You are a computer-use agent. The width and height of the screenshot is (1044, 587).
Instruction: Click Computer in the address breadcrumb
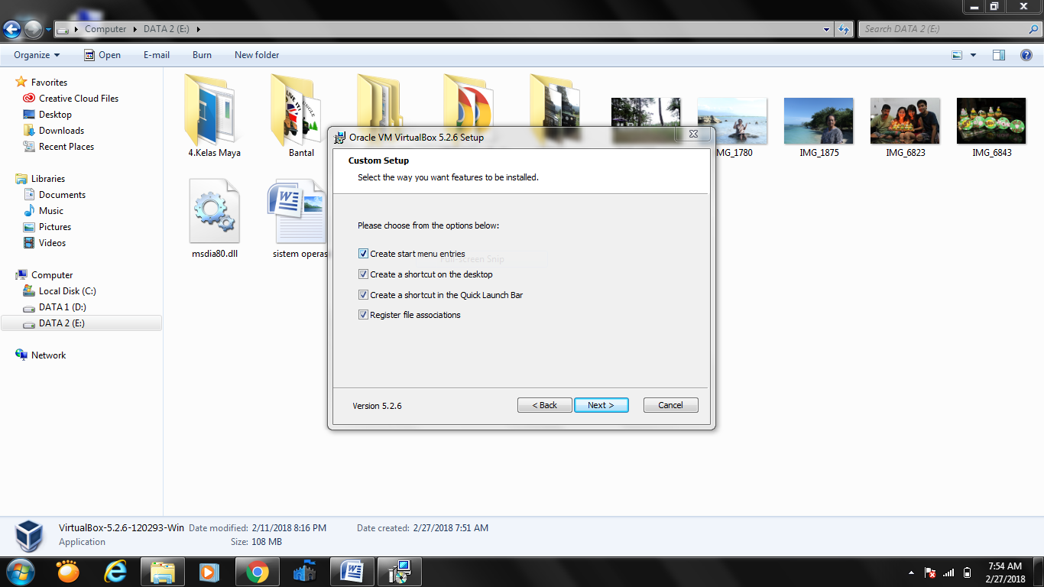point(105,29)
